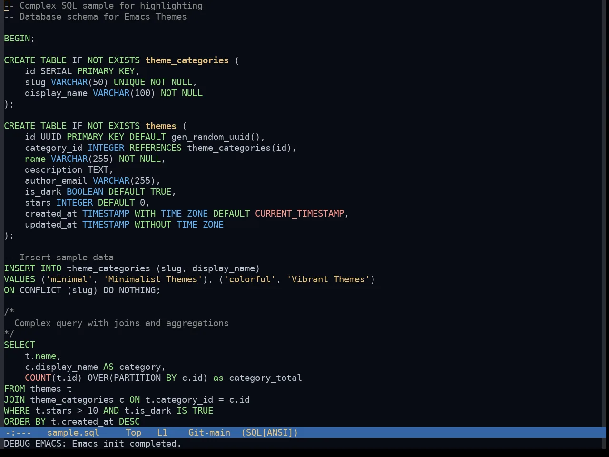This screenshot has height=457, width=609.
Task: Click 'stars INTEGER DEFAULT 0' line
Action: point(88,203)
